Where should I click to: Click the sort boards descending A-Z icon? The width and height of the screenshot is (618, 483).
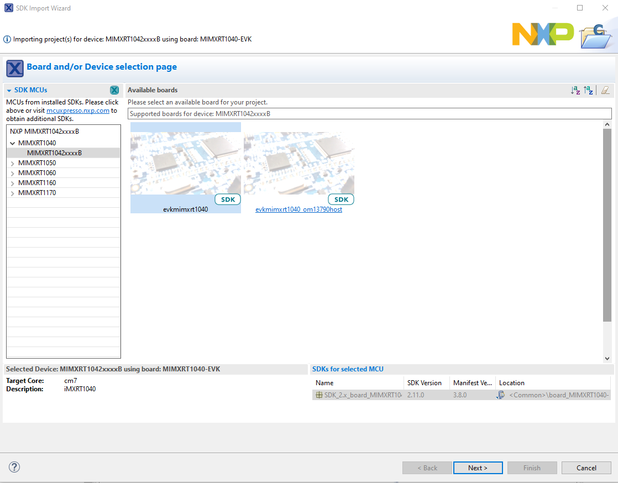point(575,90)
